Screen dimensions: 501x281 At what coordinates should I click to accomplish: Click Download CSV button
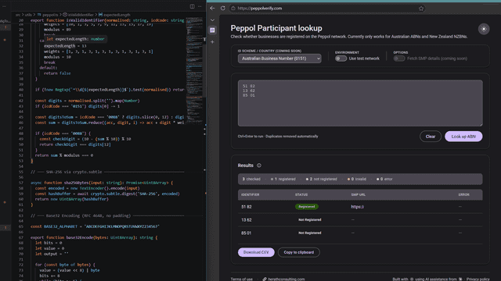(x=256, y=252)
